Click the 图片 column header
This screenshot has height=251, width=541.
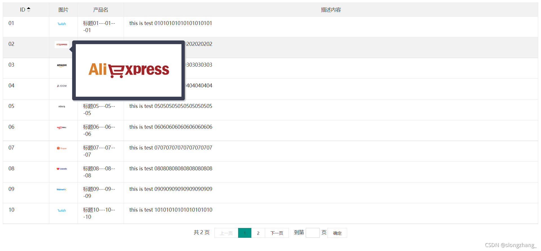click(63, 10)
